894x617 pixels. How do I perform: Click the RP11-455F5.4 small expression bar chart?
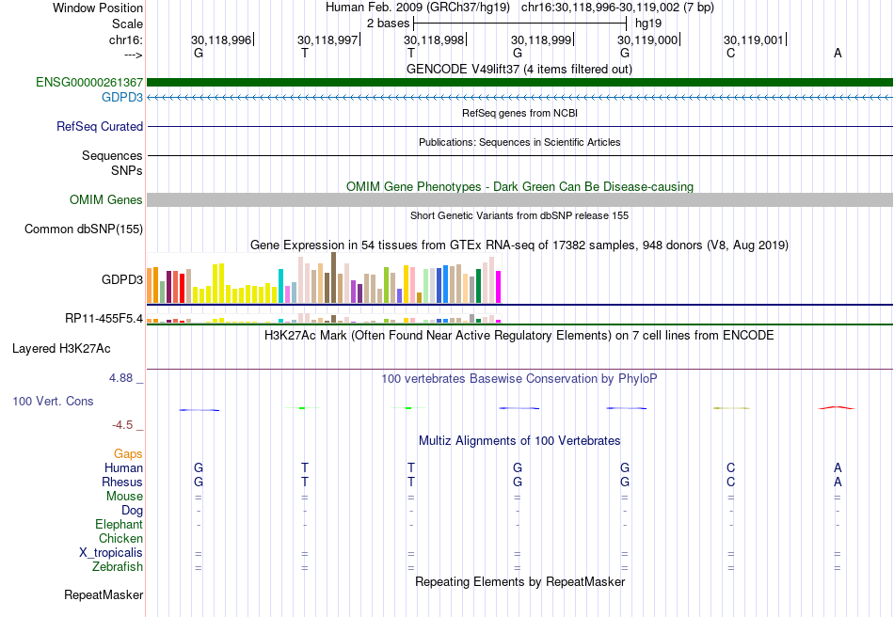pos(324,319)
